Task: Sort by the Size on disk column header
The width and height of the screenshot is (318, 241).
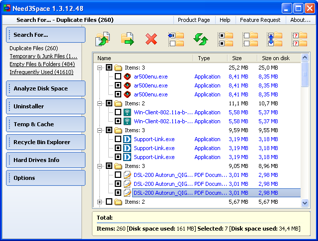Action: pyautogui.click(x=279, y=58)
